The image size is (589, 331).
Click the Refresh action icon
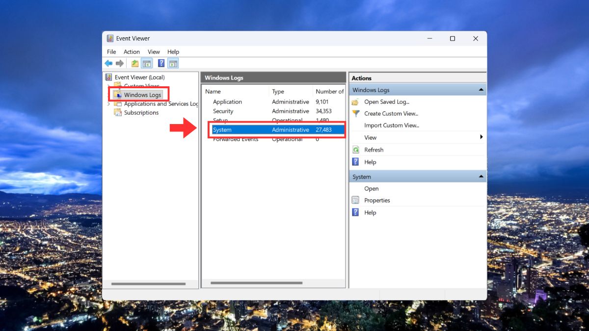pos(356,150)
